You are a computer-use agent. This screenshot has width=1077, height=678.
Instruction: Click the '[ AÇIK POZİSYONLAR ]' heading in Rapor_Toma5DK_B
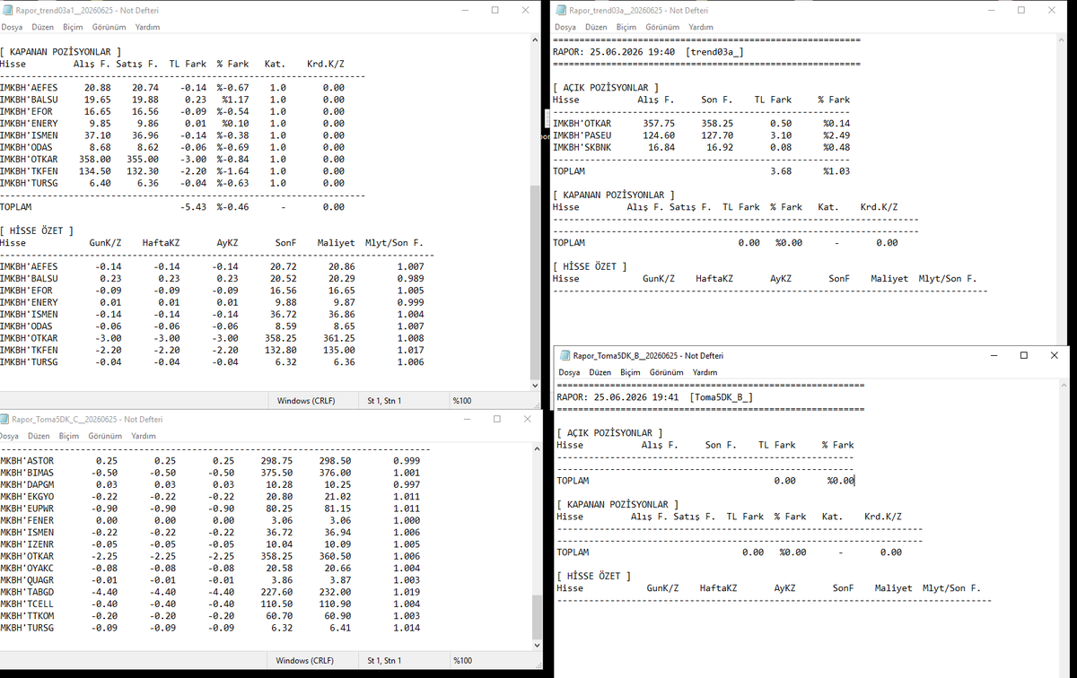(x=610, y=433)
